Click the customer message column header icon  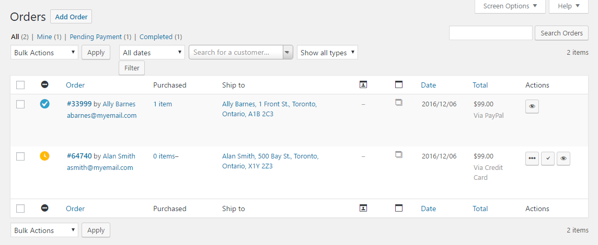coord(363,85)
